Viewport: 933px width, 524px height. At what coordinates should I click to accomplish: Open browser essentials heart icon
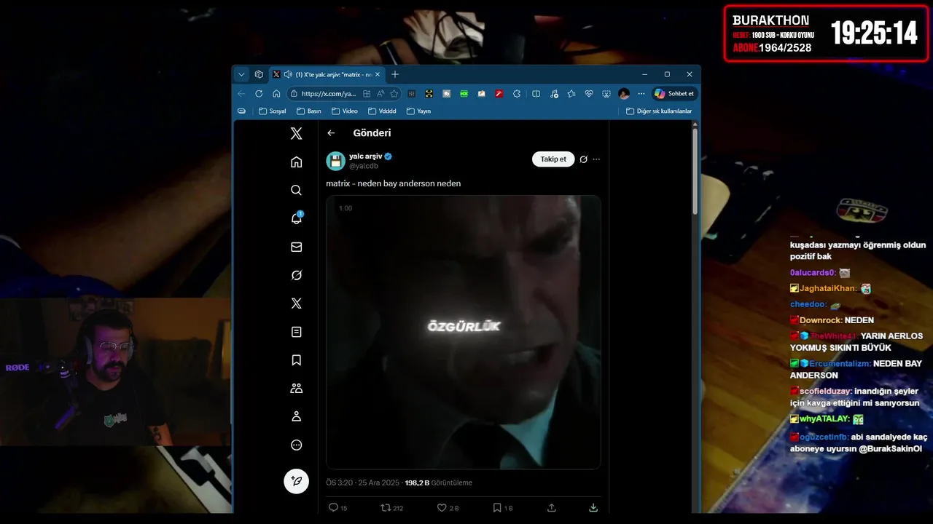tap(588, 93)
